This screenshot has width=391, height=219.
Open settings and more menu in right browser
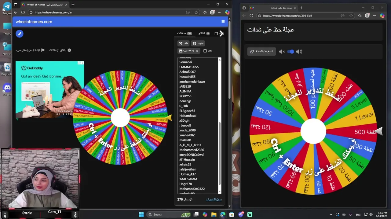click(x=375, y=16)
